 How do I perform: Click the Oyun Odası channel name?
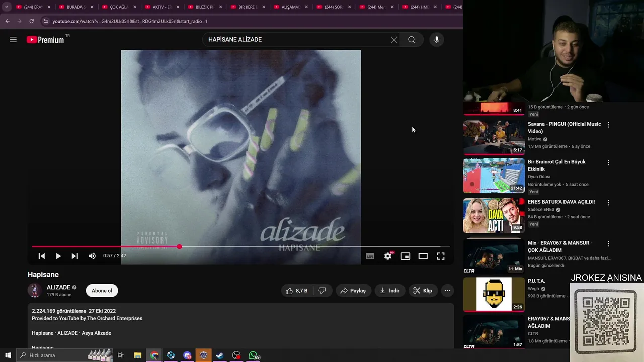pyautogui.click(x=539, y=177)
